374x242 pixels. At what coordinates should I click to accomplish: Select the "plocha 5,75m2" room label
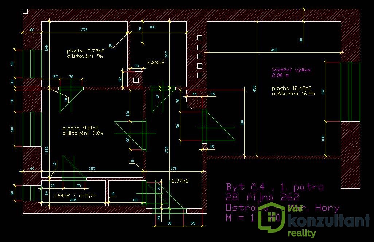click(86, 51)
